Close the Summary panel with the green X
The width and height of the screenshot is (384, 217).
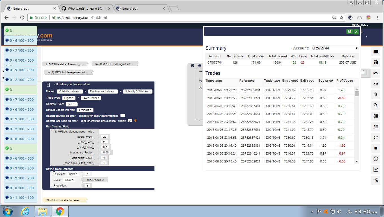coord(356,32)
